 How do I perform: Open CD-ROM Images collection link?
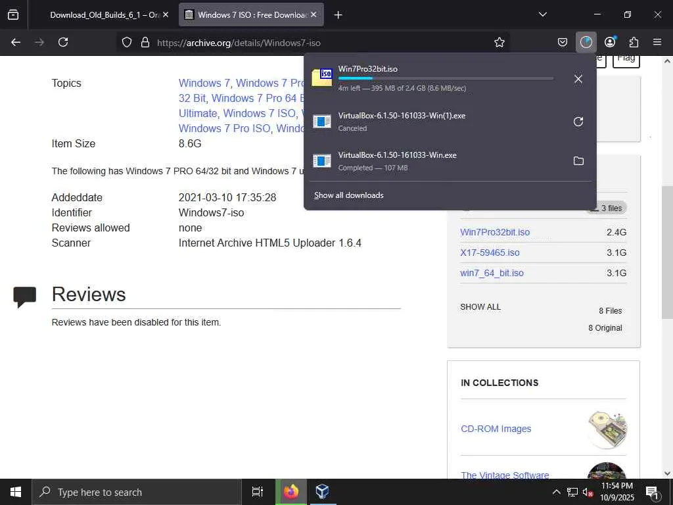click(496, 429)
